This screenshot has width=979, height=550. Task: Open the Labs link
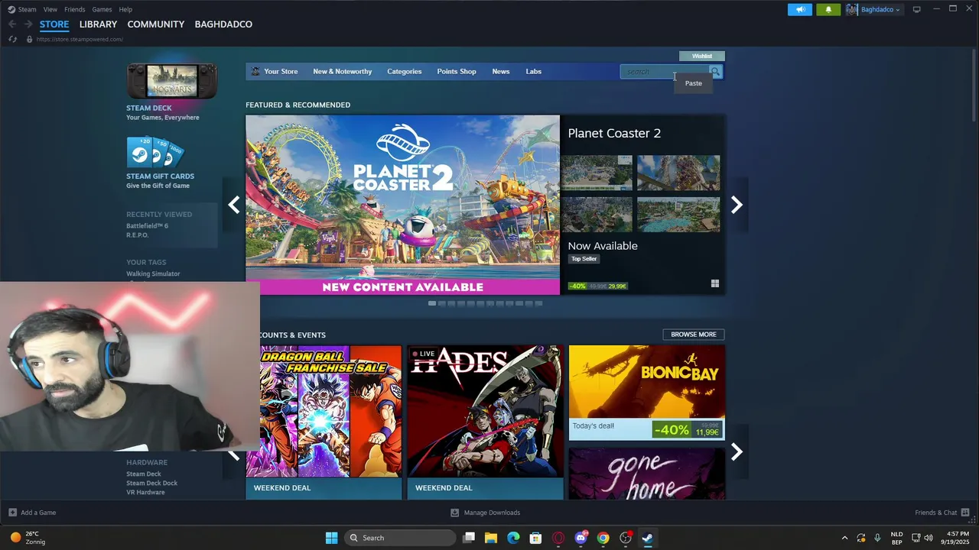(533, 72)
